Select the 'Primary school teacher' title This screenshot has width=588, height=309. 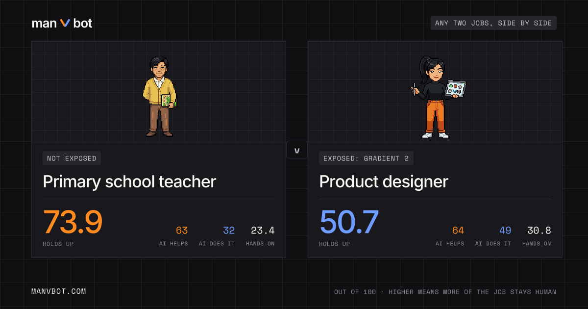click(x=129, y=182)
